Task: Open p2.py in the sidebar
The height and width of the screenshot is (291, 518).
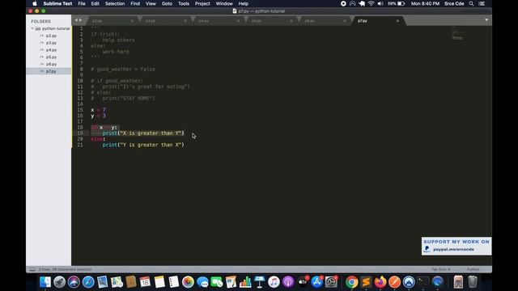Action: [51, 36]
